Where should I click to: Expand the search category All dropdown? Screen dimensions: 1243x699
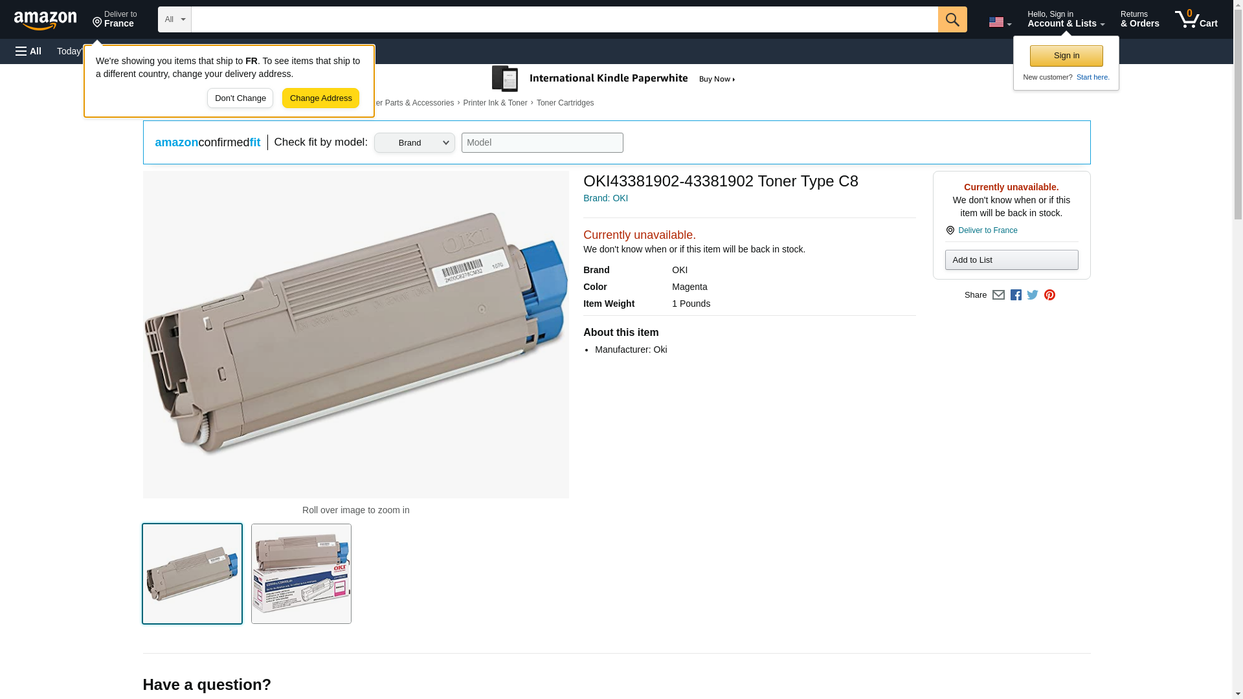pyautogui.click(x=174, y=19)
